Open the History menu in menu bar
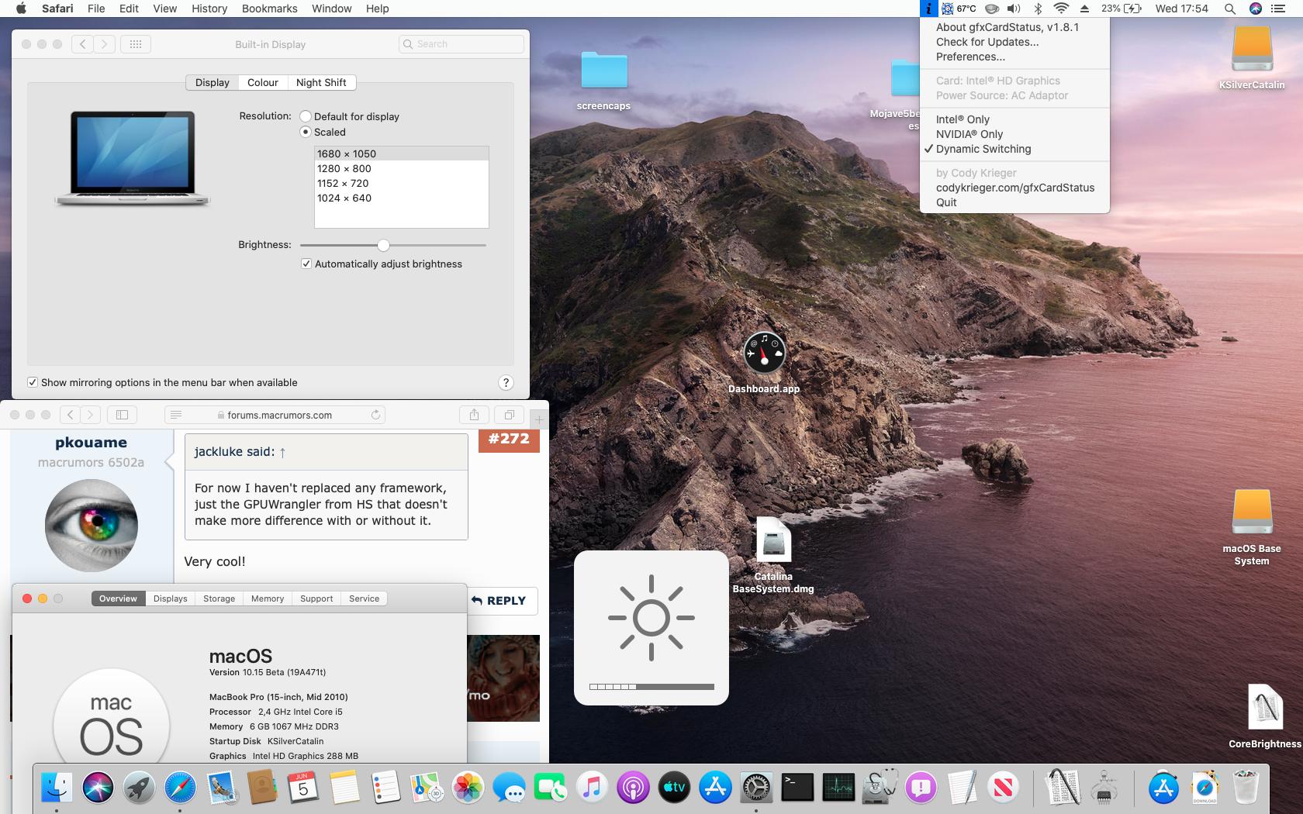This screenshot has height=814, width=1303. coord(209,9)
